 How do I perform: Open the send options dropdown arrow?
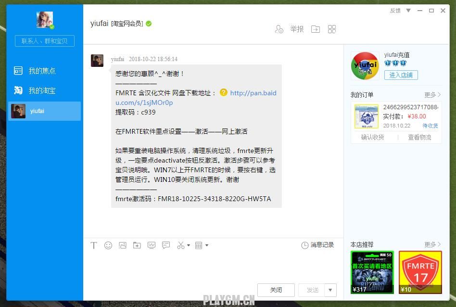pos(330,290)
